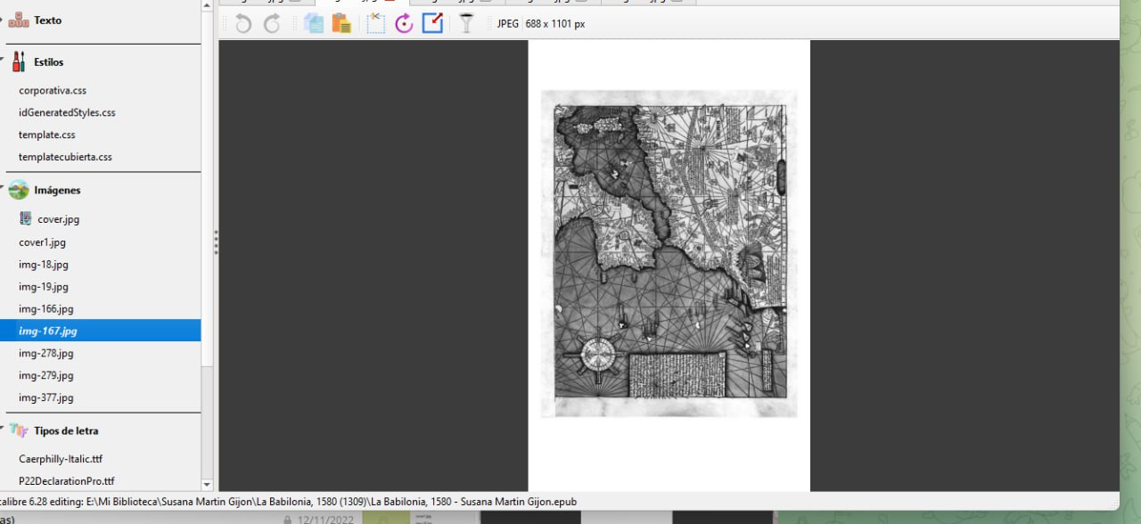Image resolution: width=1141 pixels, height=524 pixels.
Task: Click the Imágenes section landscape icon
Action: tap(19, 190)
